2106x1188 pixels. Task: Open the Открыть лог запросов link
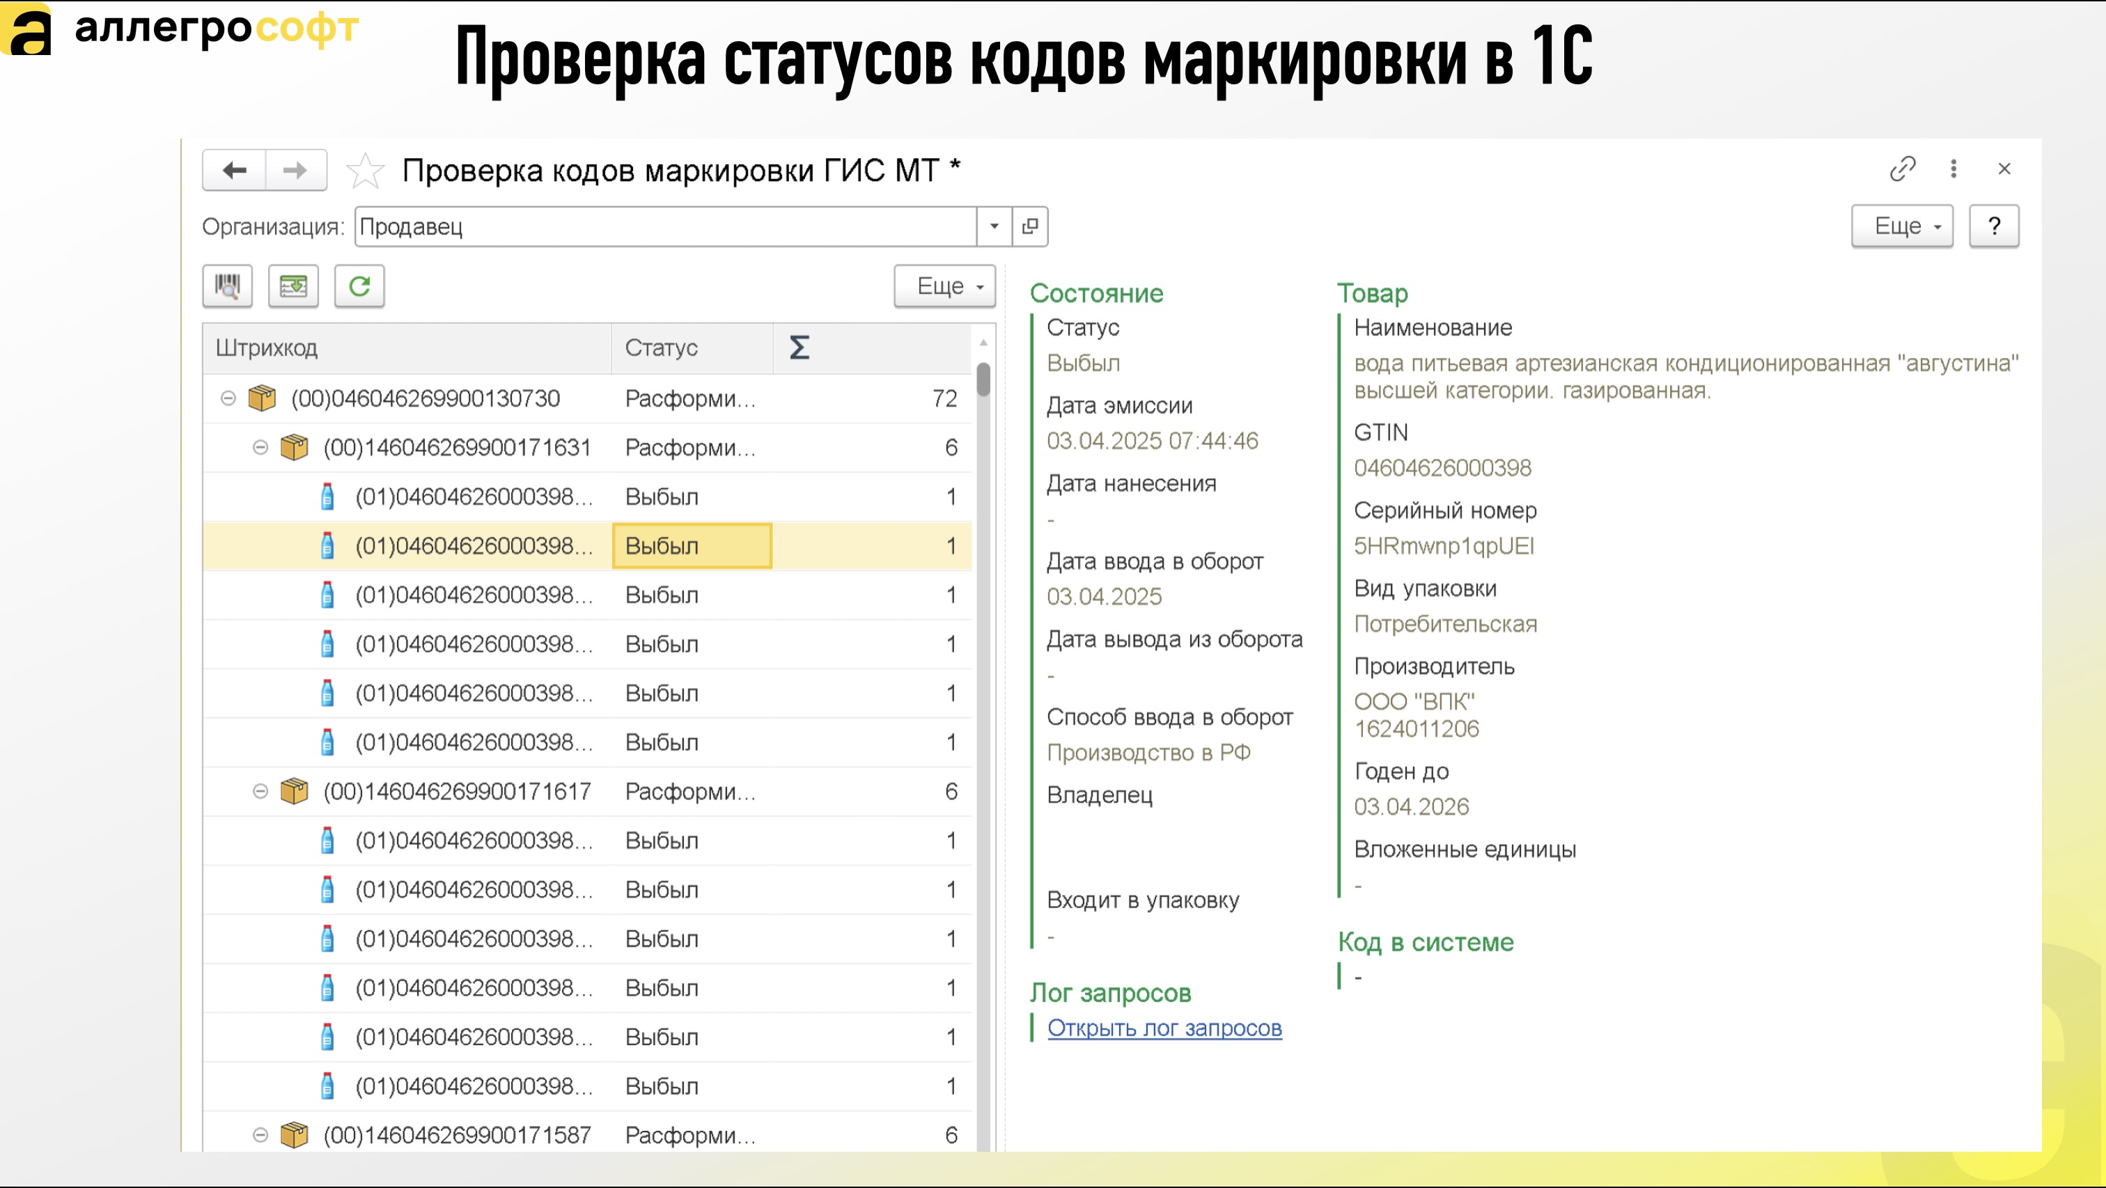1164,1028
